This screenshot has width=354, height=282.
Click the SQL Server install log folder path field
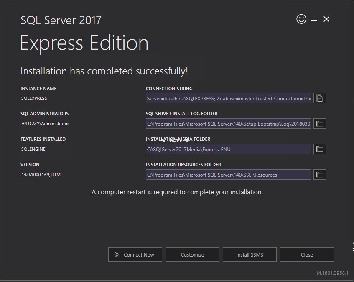[x=228, y=124]
